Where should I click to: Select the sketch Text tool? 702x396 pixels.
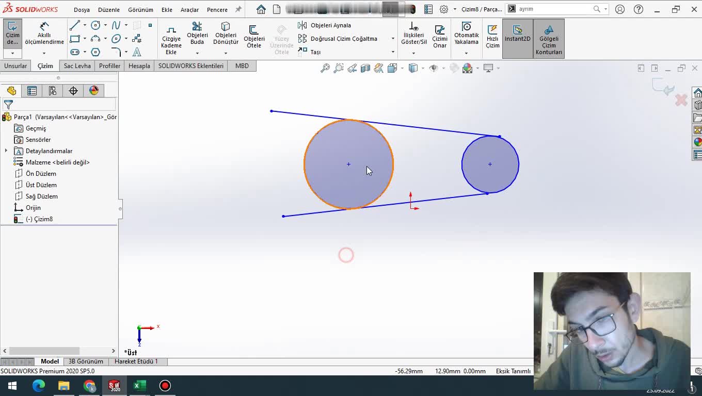(x=137, y=52)
